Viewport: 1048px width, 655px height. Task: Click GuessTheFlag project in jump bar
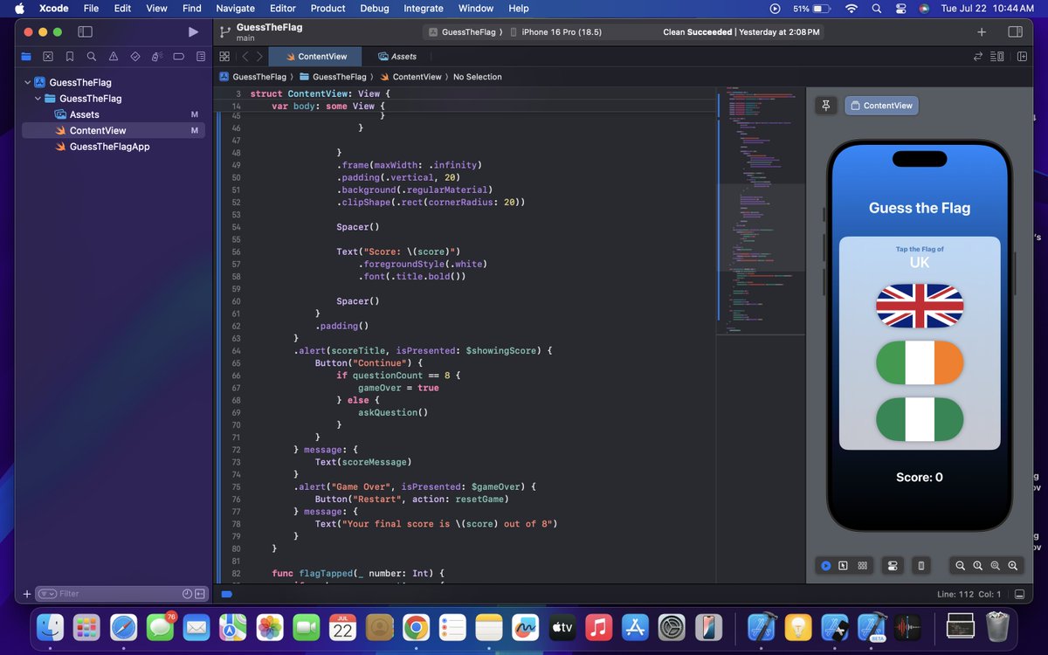click(x=252, y=77)
